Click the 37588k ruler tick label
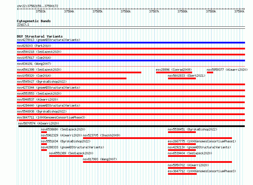 coord(183,11)
